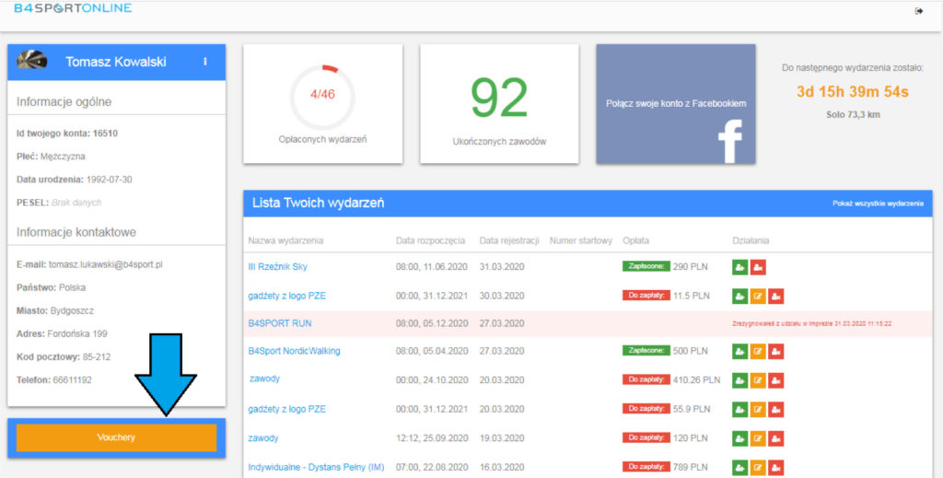943x478 pixels.
Task: Click the Data rejestracji column header
Action: click(x=509, y=240)
